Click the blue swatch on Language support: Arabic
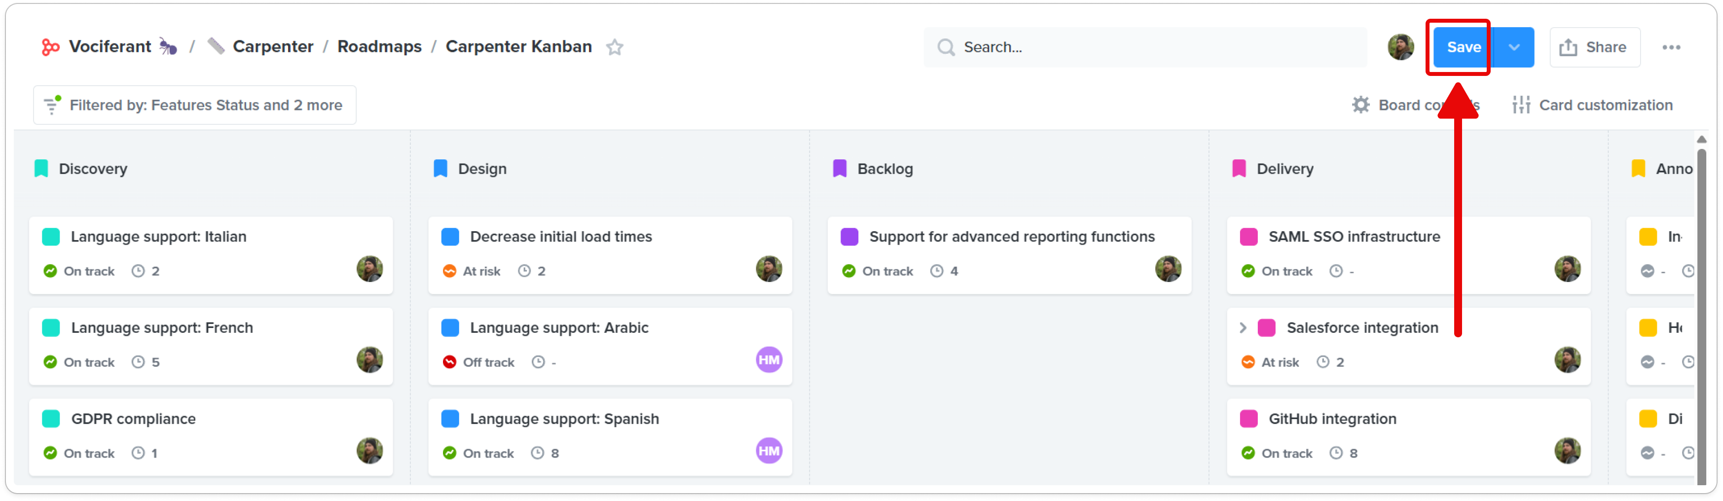The image size is (1723, 501). click(x=450, y=328)
